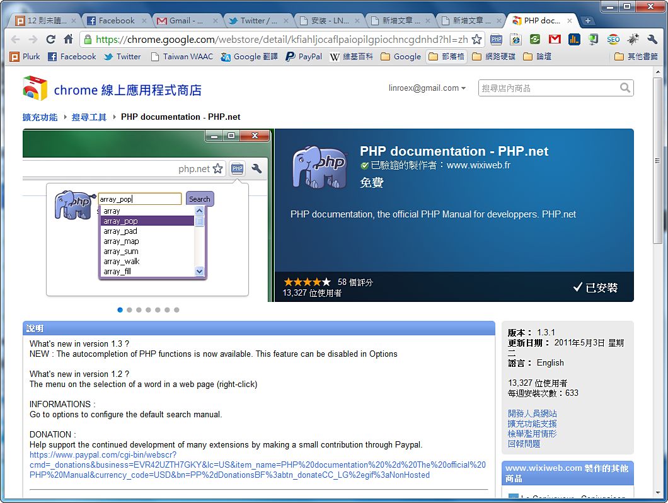Click the page vertical scrollbar thumb
668x503 pixels.
click(x=658, y=160)
